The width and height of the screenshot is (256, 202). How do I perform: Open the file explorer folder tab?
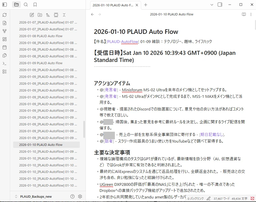[16, 5]
